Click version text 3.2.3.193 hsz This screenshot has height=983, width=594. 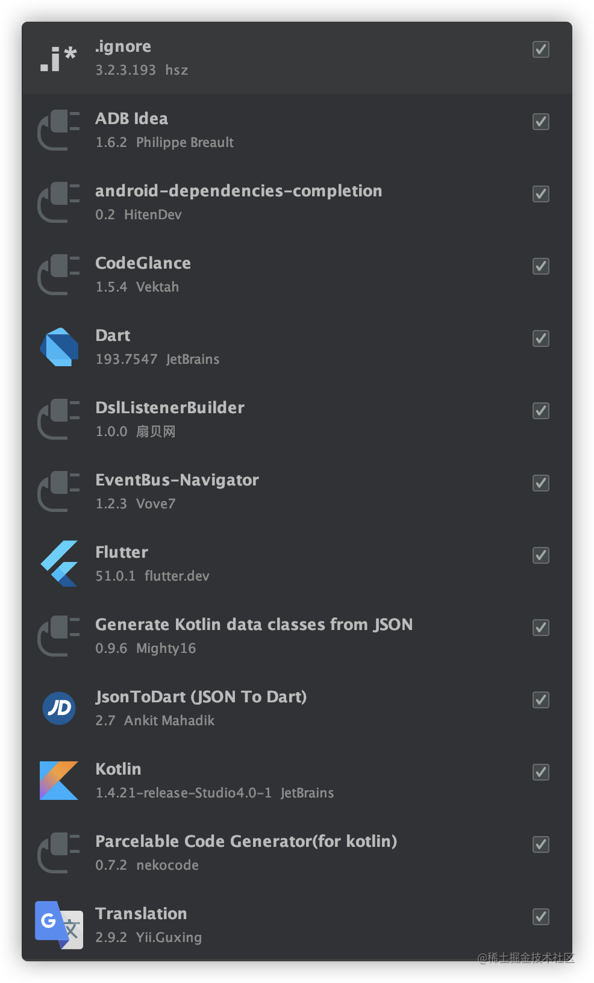pyautogui.click(x=142, y=70)
